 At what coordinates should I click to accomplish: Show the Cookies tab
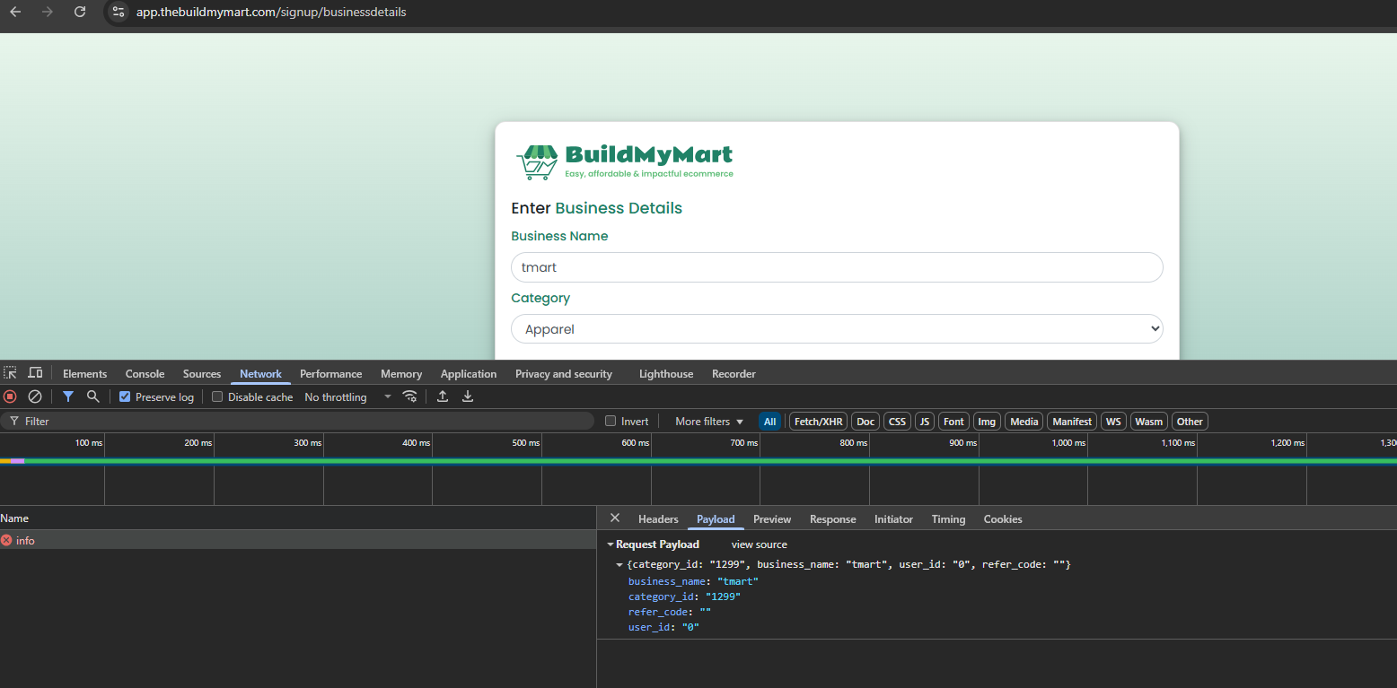(x=1003, y=519)
